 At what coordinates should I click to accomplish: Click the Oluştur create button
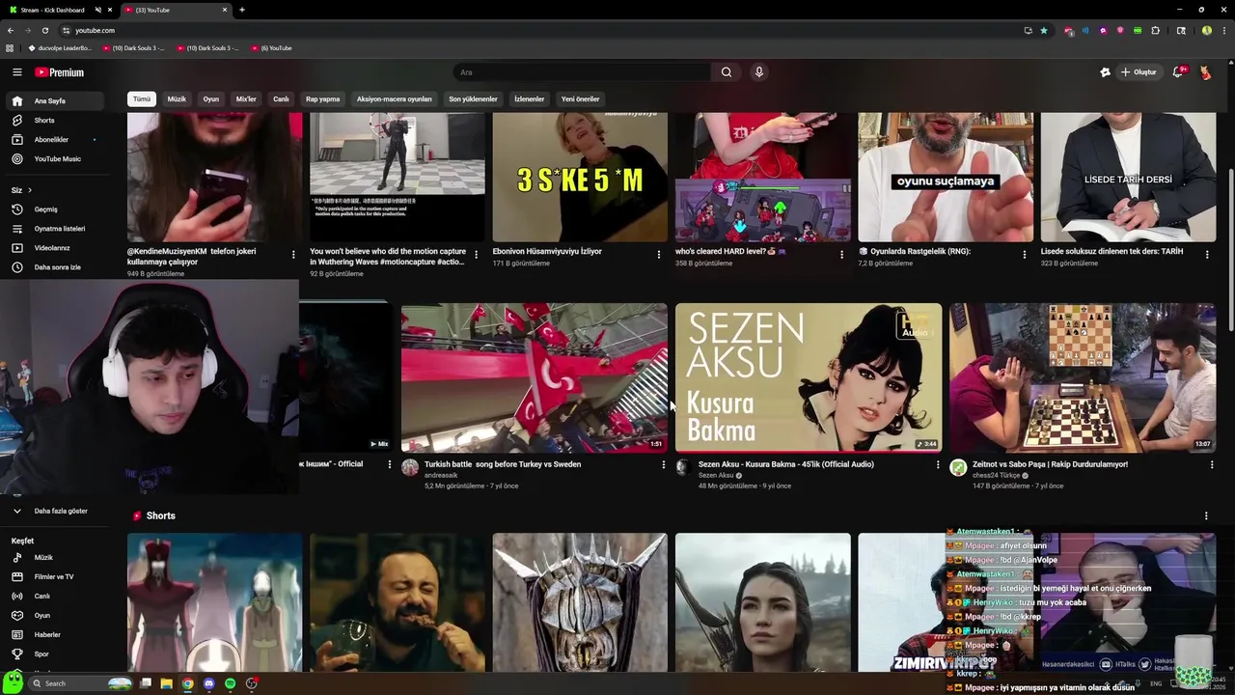tap(1139, 72)
